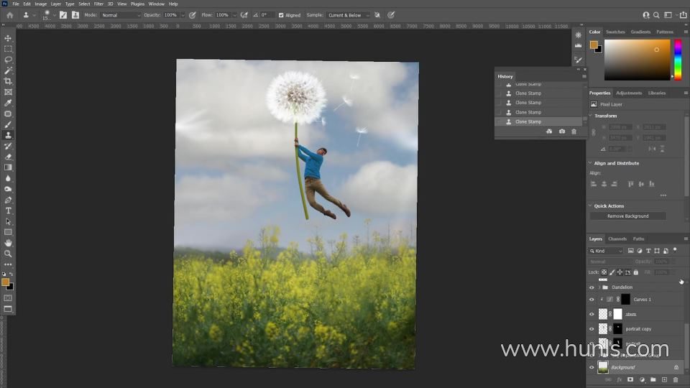The height and width of the screenshot is (388, 690).
Task: Select the Zoom tool
Action: pos(8,254)
